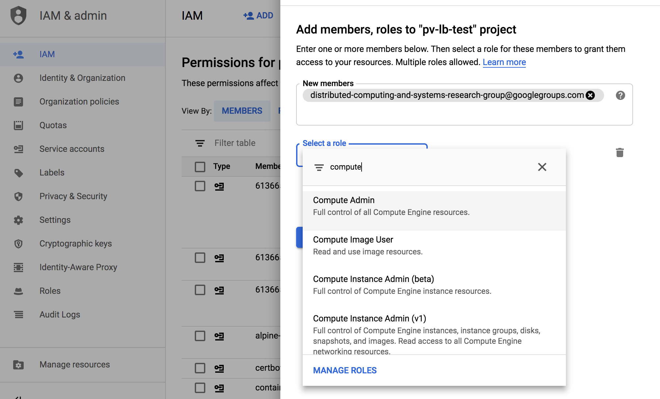Open Settings in the sidebar
Screen dimensions: 660x399
[x=83, y=220]
